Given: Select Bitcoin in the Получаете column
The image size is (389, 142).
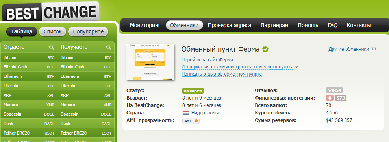Looking at the screenshot, I should click(86, 57).
